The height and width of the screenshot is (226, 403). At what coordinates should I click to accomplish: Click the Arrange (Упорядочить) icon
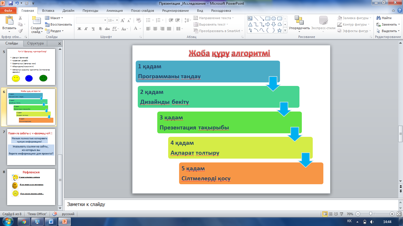click(x=299, y=20)
